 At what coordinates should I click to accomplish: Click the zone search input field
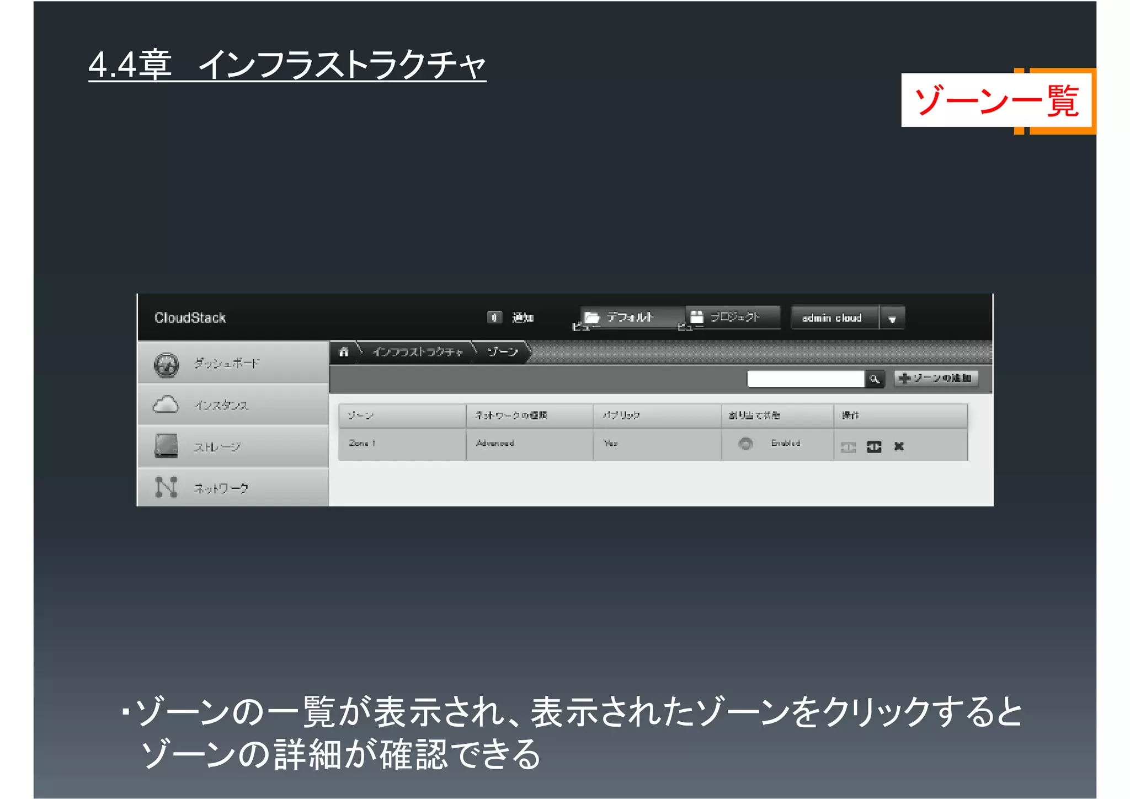point(805,379)
